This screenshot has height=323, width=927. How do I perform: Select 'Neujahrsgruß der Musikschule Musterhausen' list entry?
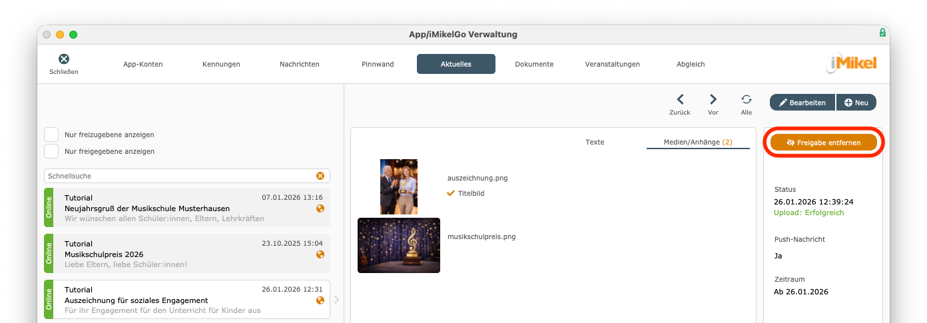(187, 208)
